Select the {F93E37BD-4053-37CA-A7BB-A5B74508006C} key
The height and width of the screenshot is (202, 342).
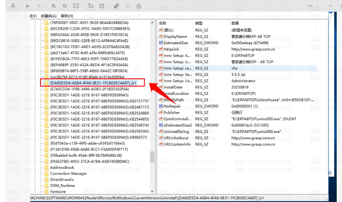click(x=90, y=161)
